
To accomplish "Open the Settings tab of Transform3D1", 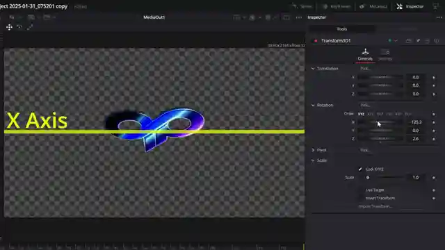I will click(385, 55).
